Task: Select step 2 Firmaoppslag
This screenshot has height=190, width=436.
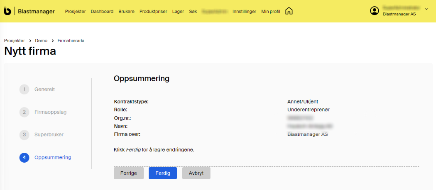Action: (50, 112)
